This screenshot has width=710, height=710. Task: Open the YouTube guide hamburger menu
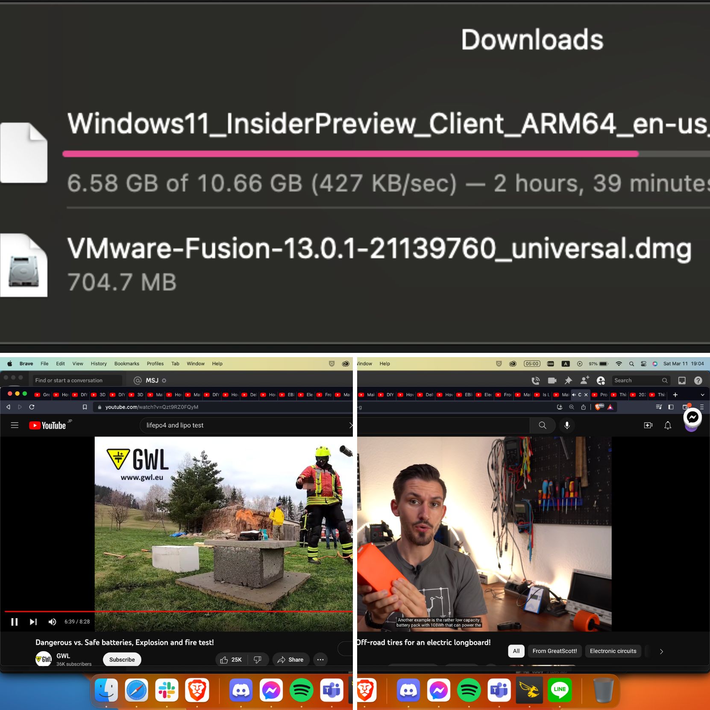point(15,425)
